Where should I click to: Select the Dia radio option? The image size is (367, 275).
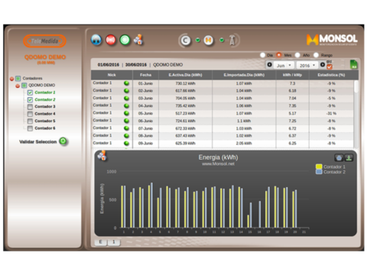click(262, 55)
